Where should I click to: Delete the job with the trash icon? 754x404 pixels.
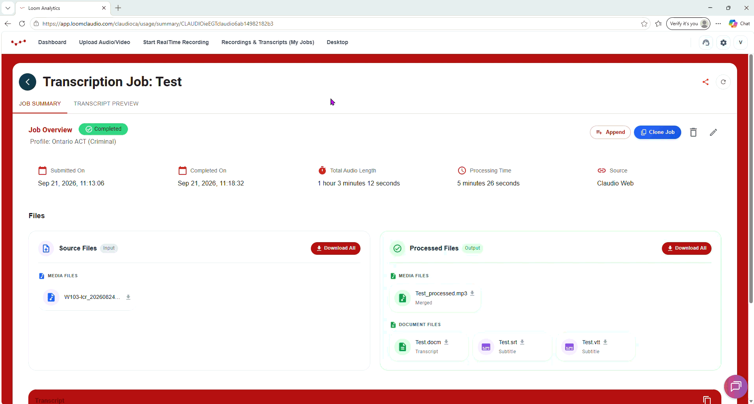(693, 132)
